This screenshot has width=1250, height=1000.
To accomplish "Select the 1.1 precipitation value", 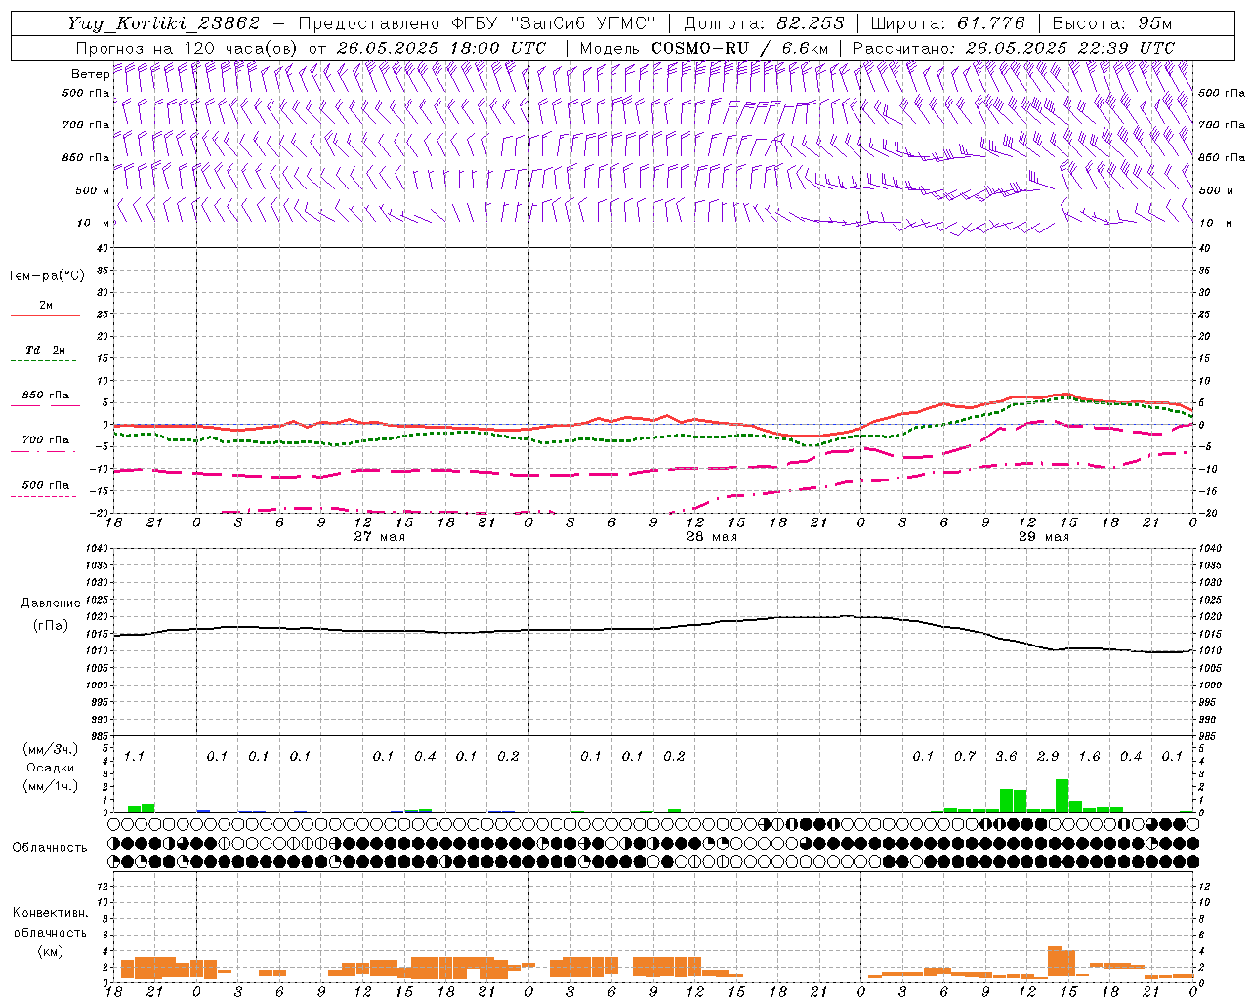I will coord(134,757).
